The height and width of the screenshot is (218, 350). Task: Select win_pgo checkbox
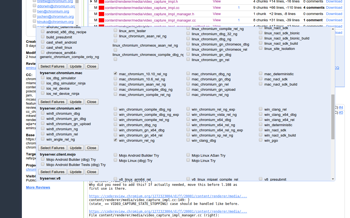coord(261,140)
